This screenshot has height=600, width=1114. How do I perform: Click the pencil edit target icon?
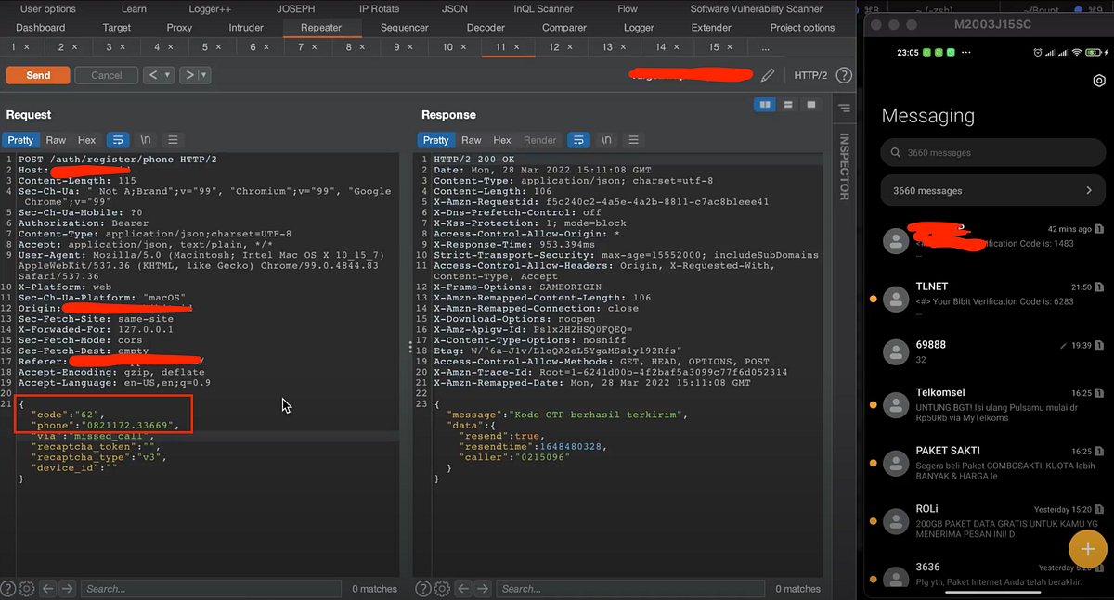(x=768, y=75)
